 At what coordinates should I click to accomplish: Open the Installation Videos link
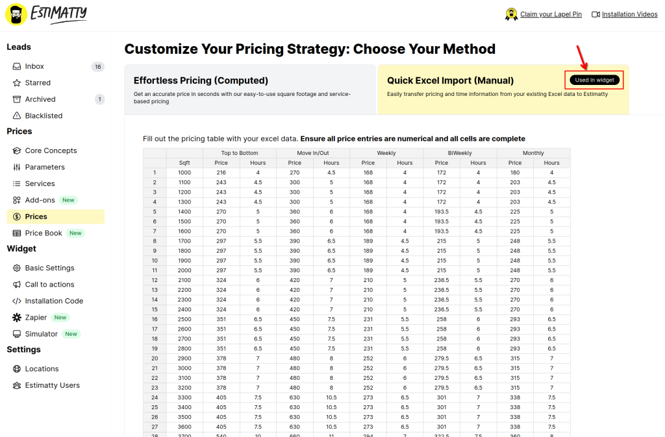click(629, 14)
